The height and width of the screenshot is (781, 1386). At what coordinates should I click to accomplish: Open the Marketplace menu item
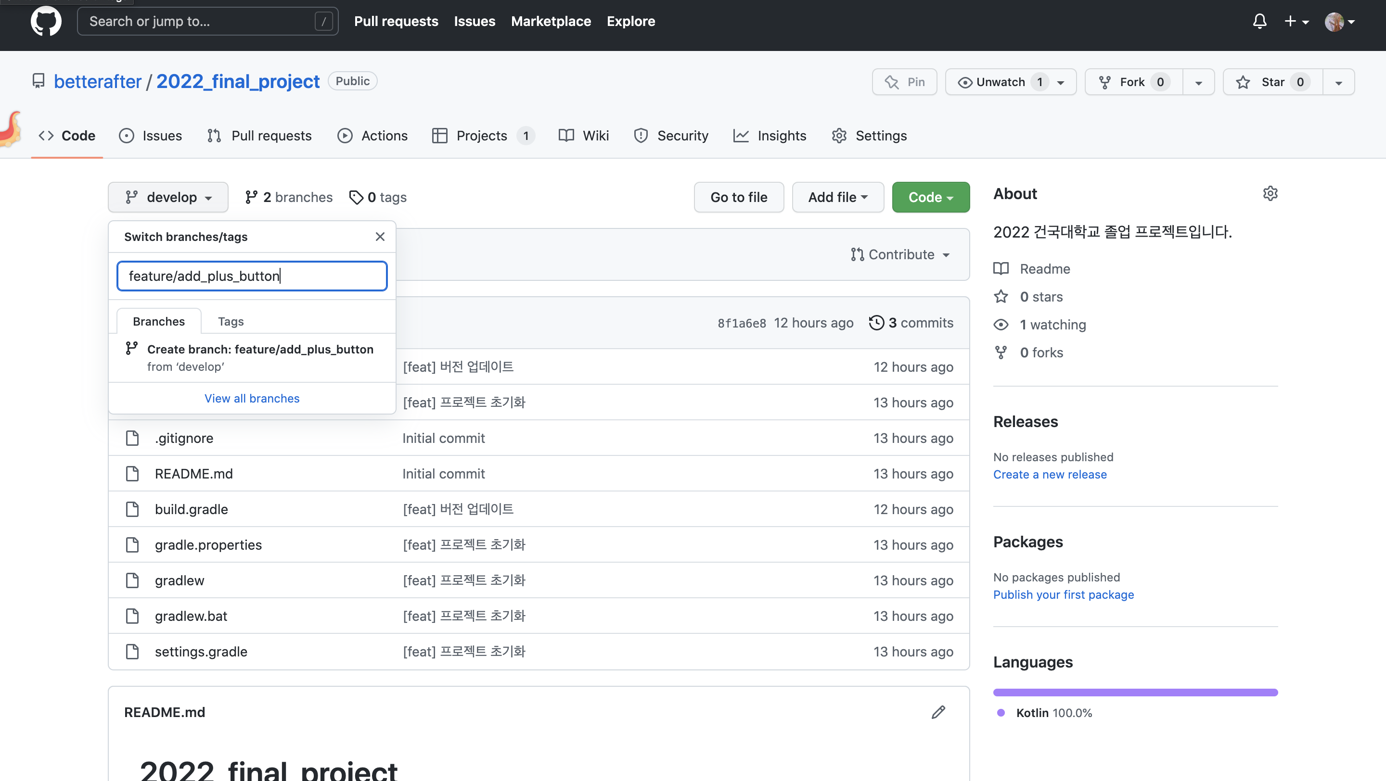[x=551, y=21]
